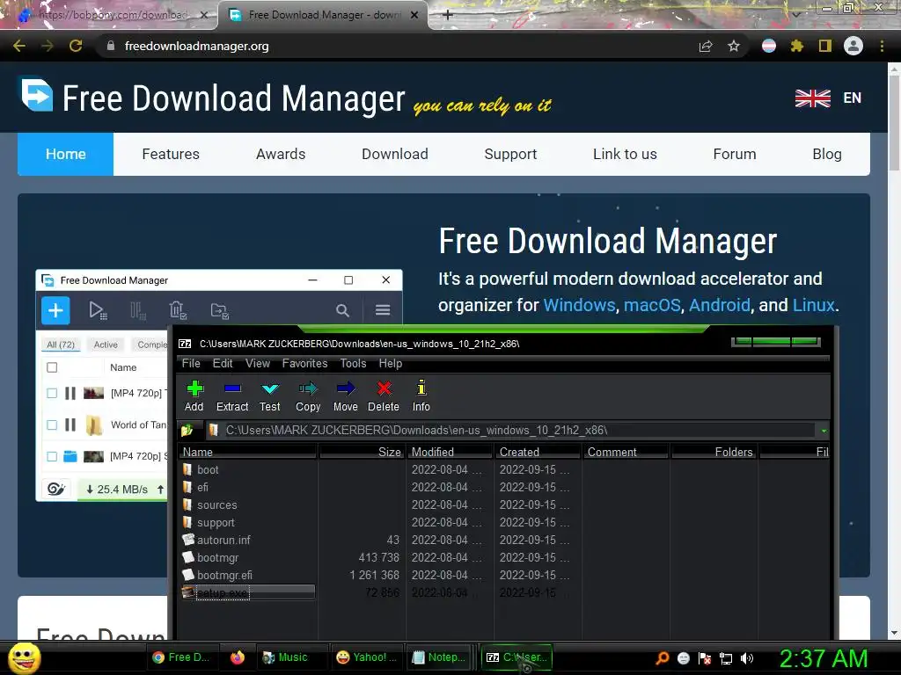Open the Favorites menu in 7-Zip
Screen dimensions: 901x675
coord(304,363)
